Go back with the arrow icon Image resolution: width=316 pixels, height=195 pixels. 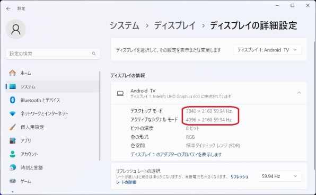8,8
